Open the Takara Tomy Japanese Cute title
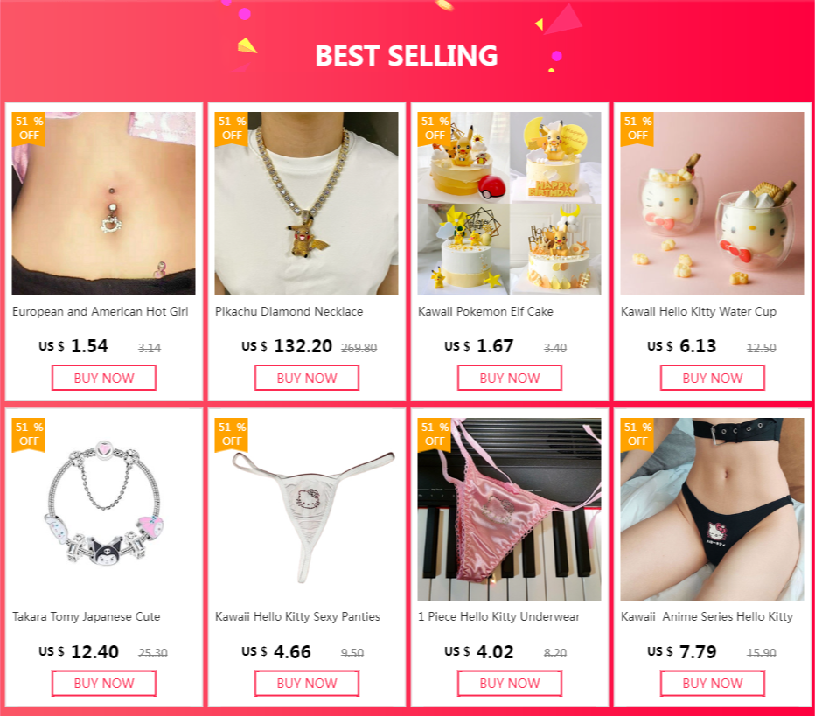Screen dimensions: 815x716 point(87,616)
